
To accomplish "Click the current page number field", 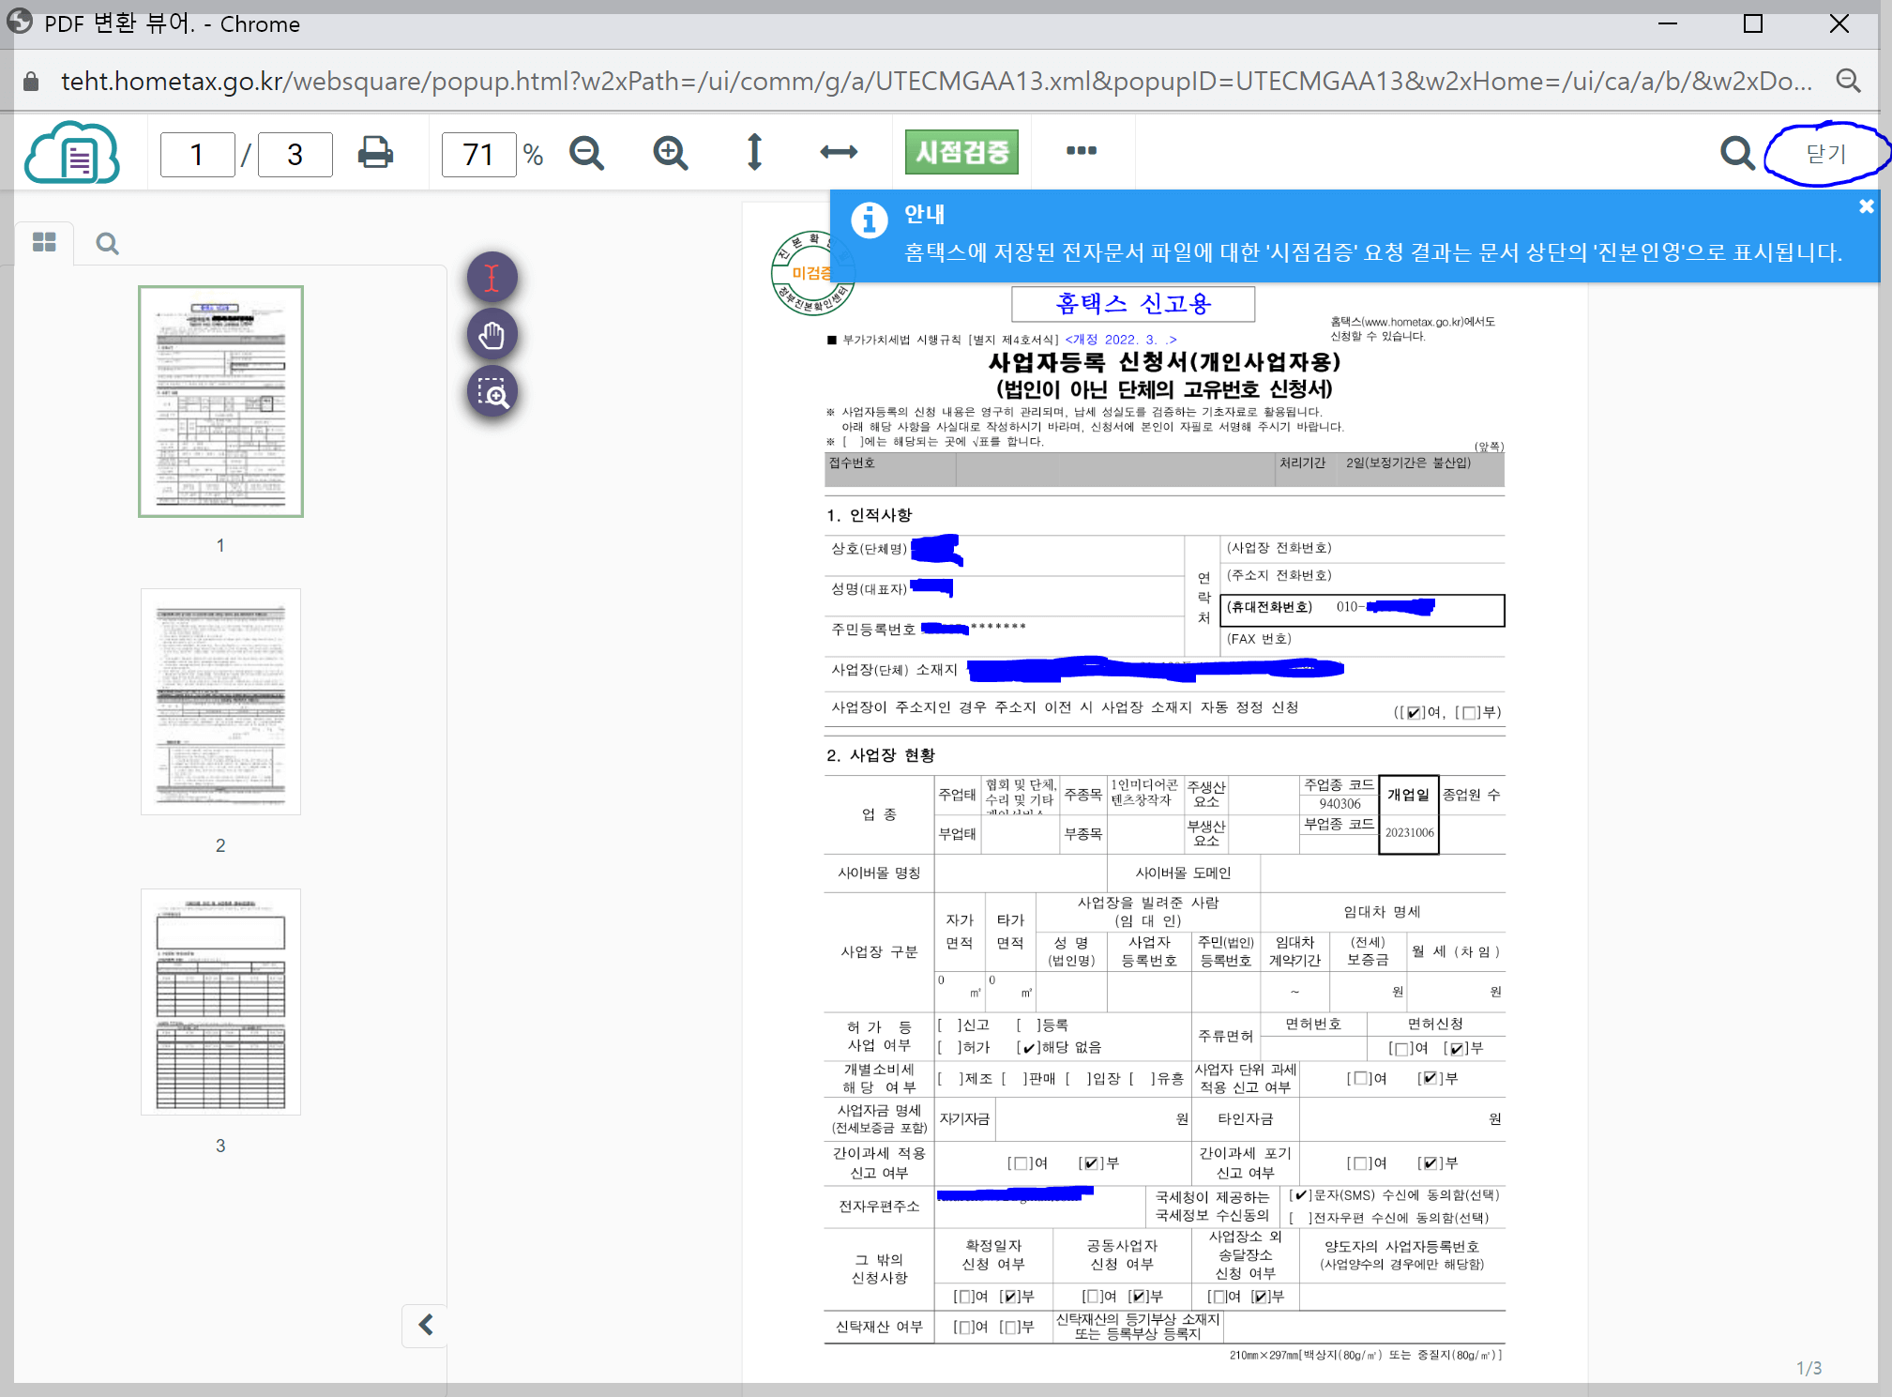I will tap(197, 154).
